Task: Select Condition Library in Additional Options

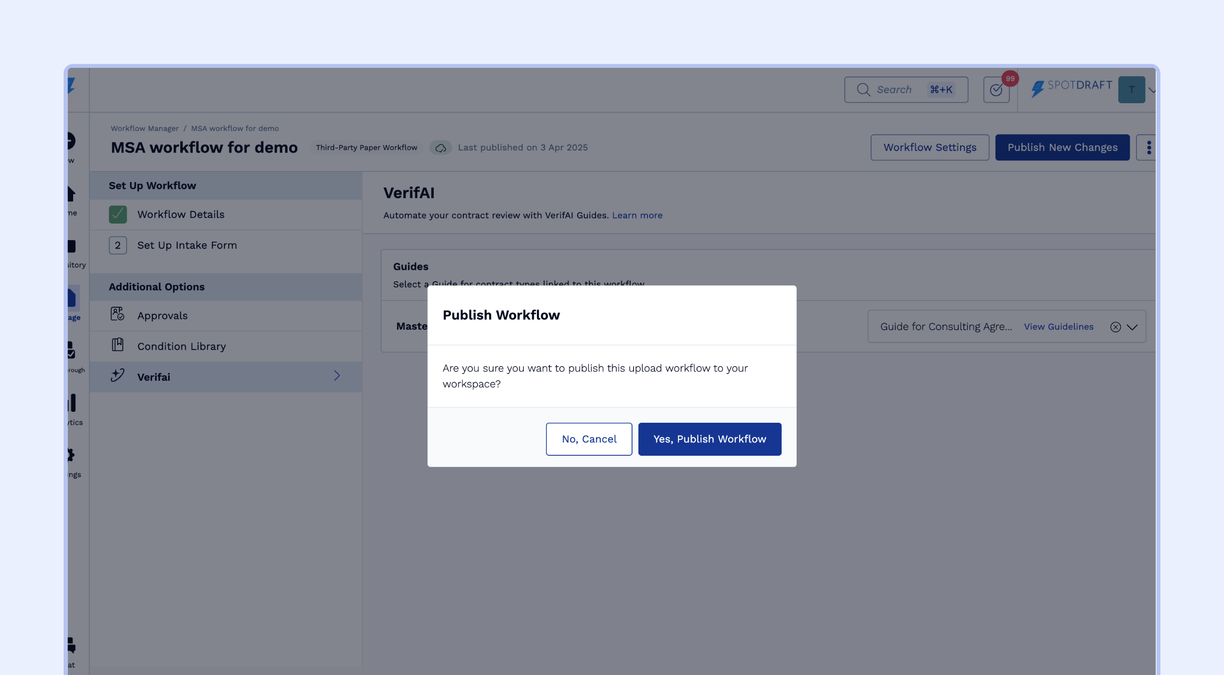Action: 181,346
